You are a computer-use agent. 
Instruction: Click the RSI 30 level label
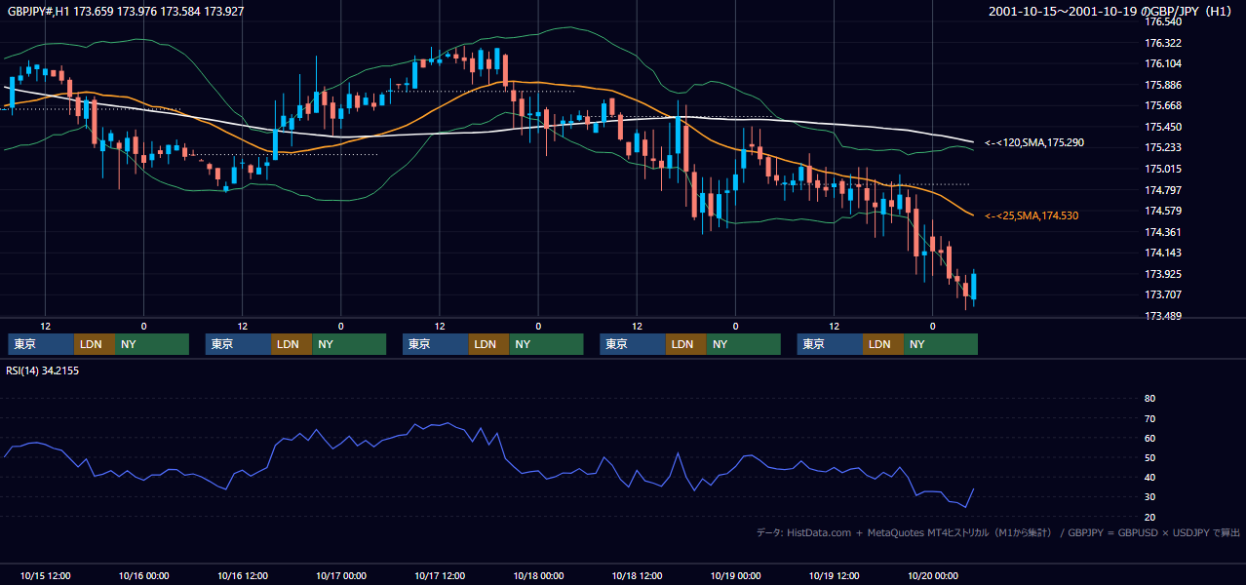tap(1149, 497)
